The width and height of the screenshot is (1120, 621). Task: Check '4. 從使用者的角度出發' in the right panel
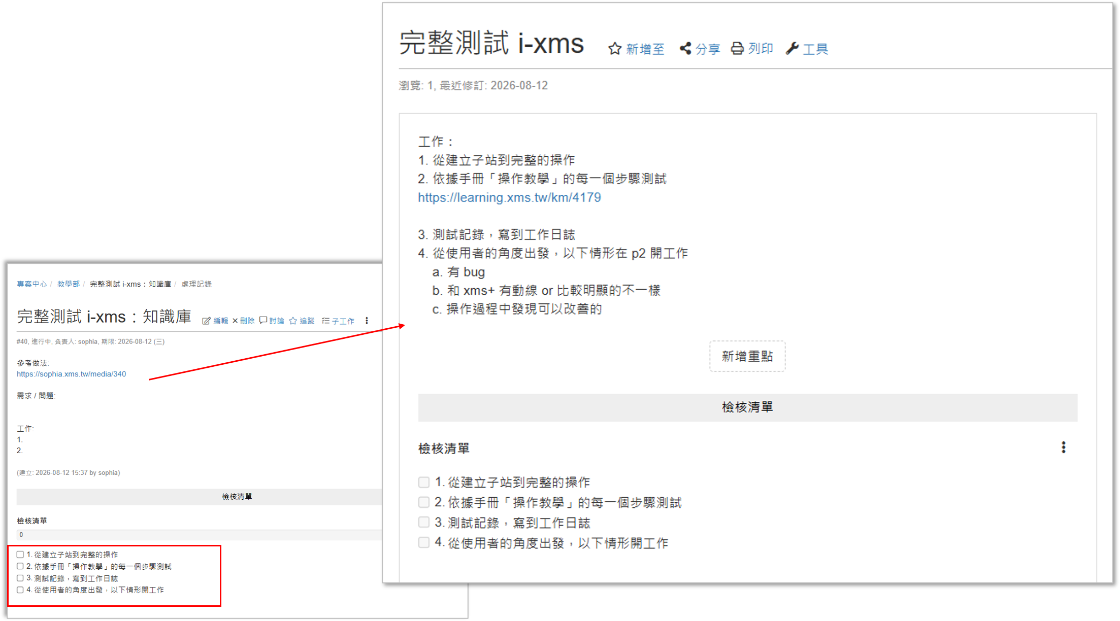[424, 542]
